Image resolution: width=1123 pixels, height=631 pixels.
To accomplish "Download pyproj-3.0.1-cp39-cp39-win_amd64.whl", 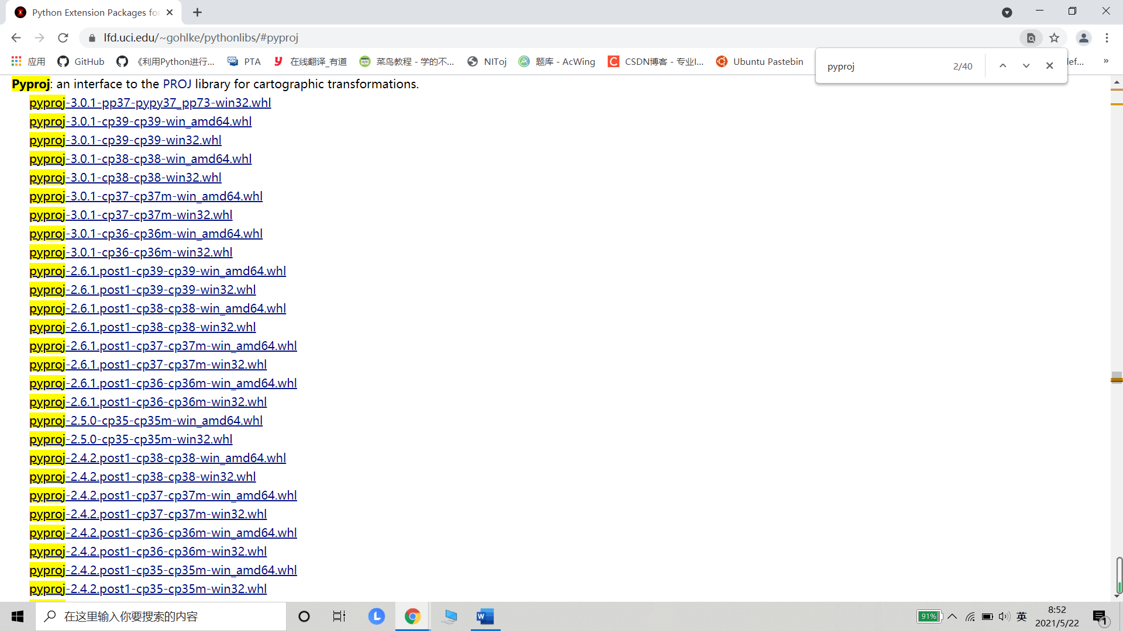I will pyautogui.click(x=140, y=121).
